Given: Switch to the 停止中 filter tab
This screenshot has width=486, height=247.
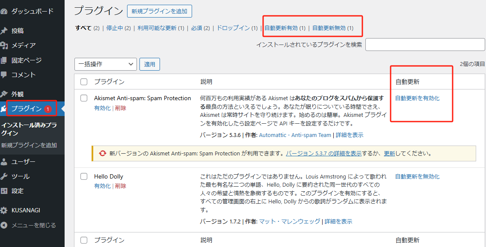Looking at the screenshot, I should coord(116,28).
